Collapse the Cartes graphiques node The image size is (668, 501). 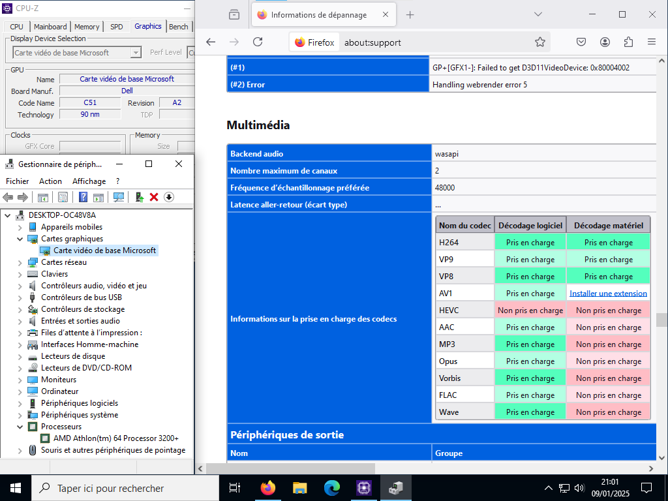20,239
